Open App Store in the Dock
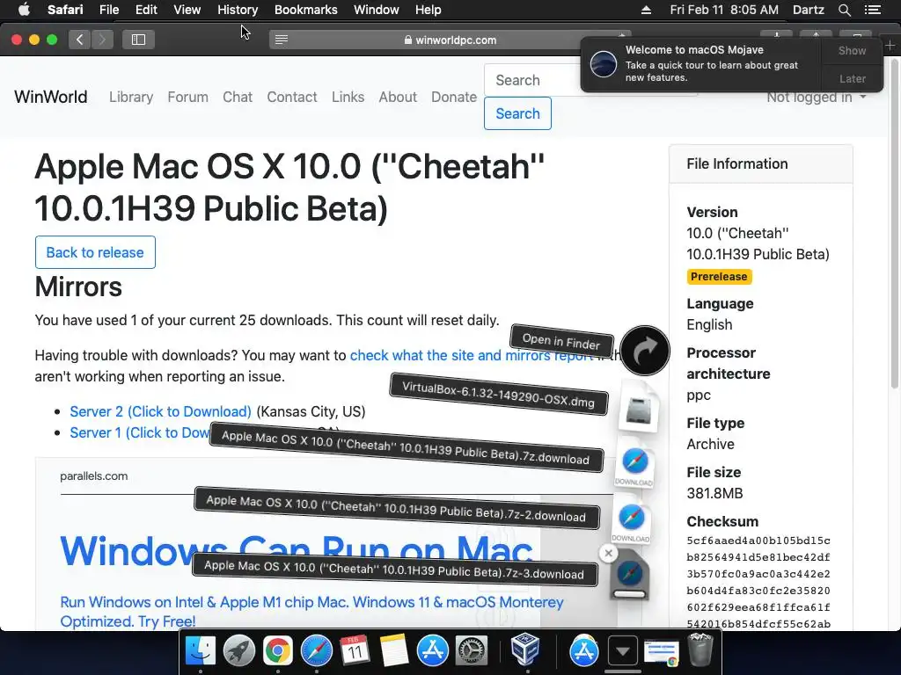 (x=432, y=650)
